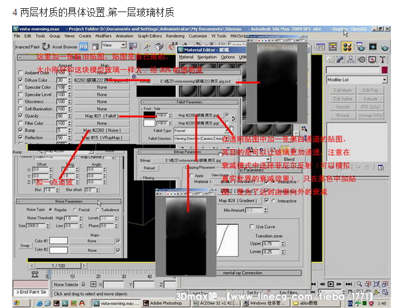Switch to the Hierarchy command panel icon
393x308 pixels.
tap(350, 59)
